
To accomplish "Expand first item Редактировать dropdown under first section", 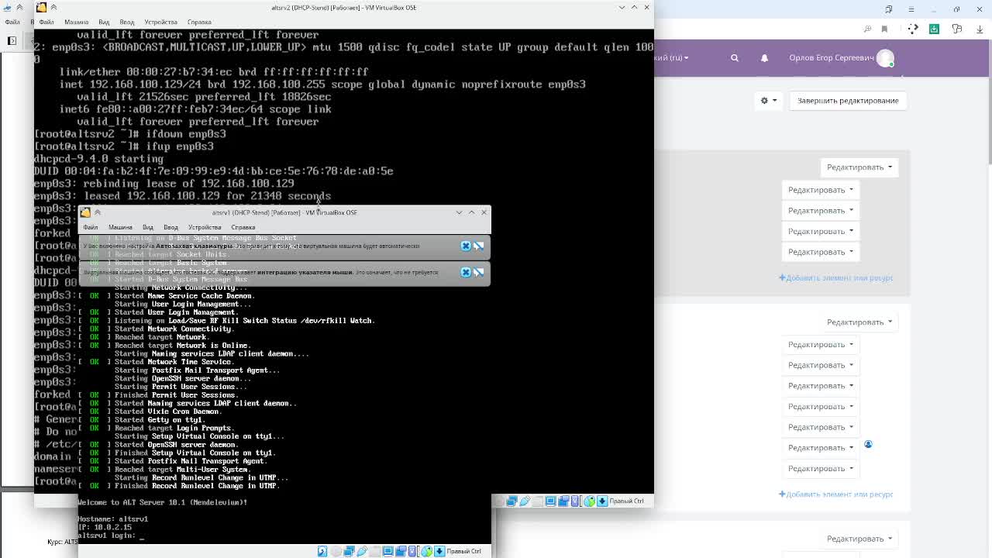I will [x=820, y=190].
